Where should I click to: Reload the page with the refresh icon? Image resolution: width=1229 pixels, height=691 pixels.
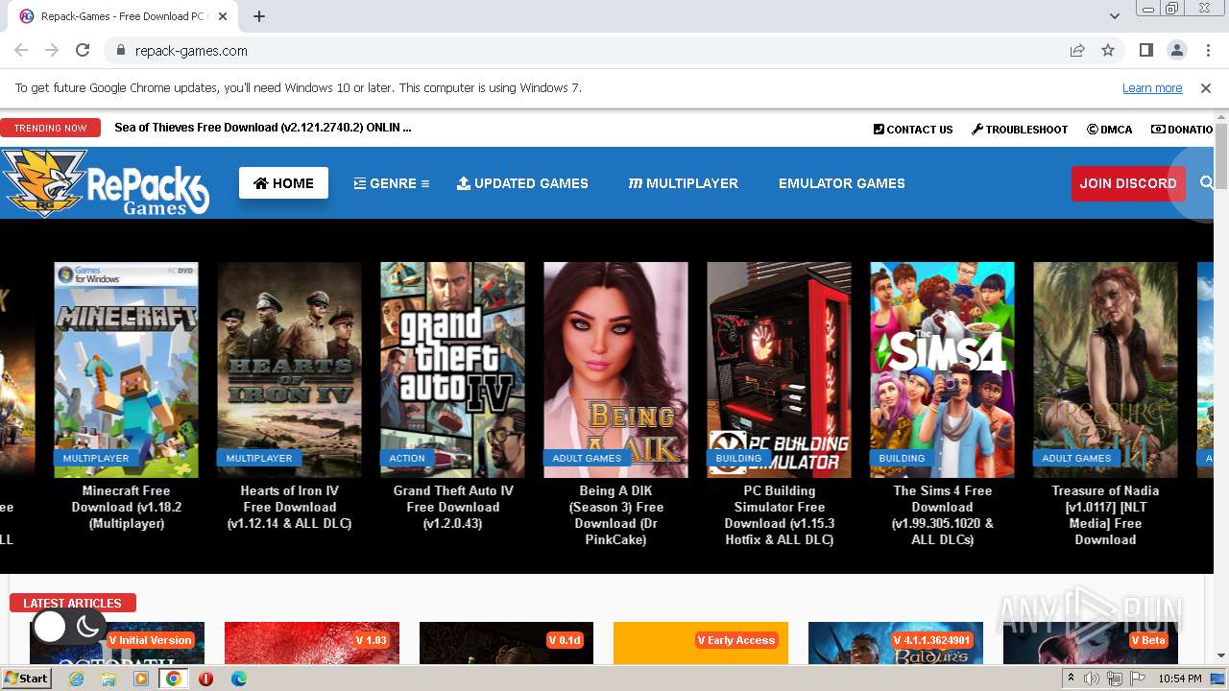[x=83, y=51]
